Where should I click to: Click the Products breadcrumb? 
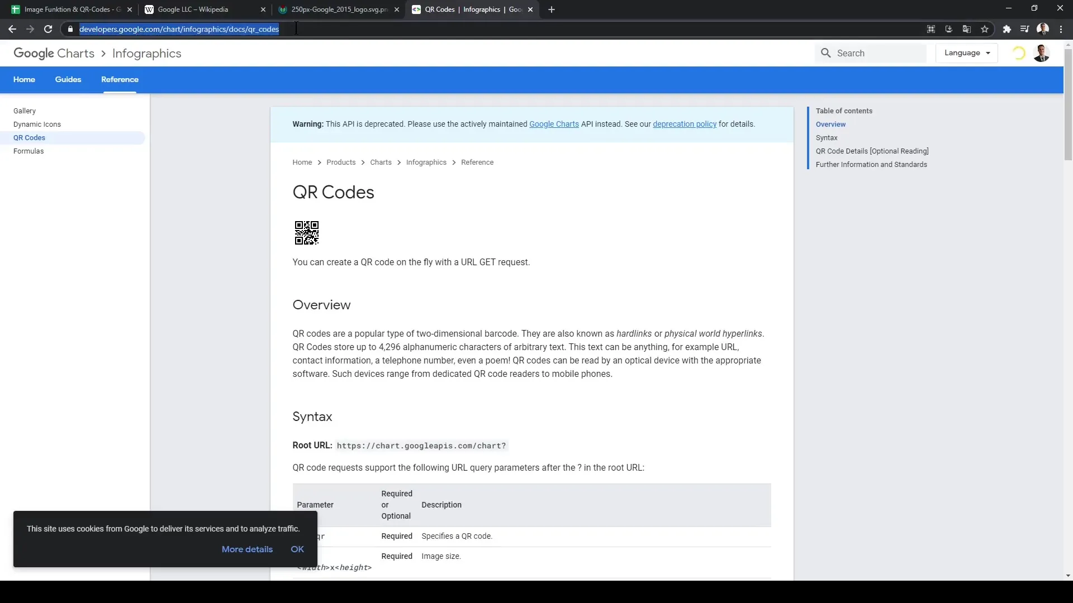click(x=341, y=162)
